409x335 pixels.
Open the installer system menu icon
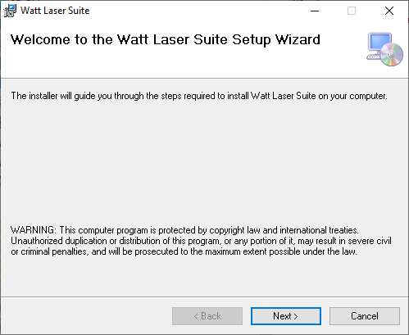click(x=10, y=11)
